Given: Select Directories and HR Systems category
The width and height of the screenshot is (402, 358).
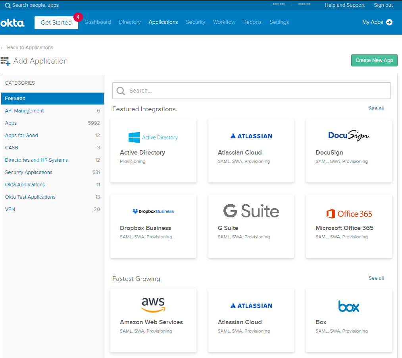Looking at the screenshot, I should 52,160.
